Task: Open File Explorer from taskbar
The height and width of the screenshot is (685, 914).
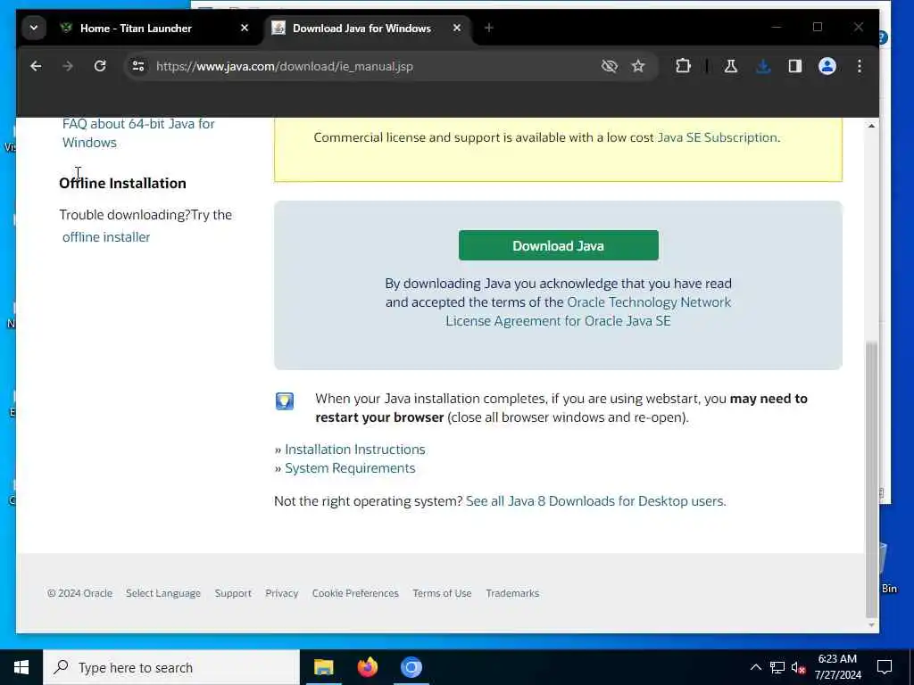Action: click(323, 667)
